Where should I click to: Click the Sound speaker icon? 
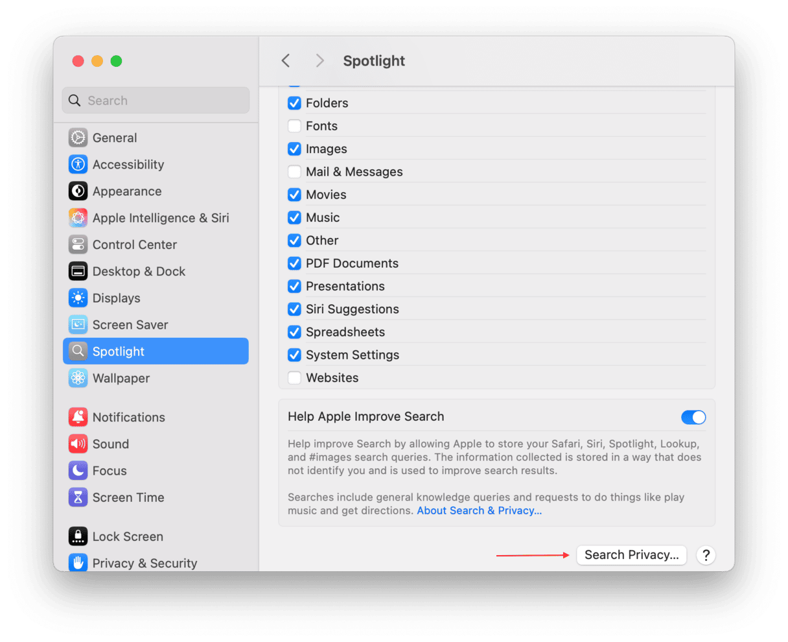tap(78, 444)
